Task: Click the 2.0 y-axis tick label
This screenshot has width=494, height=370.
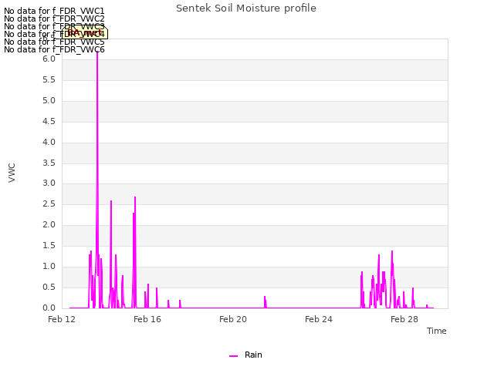Action: tap(49, 224)
